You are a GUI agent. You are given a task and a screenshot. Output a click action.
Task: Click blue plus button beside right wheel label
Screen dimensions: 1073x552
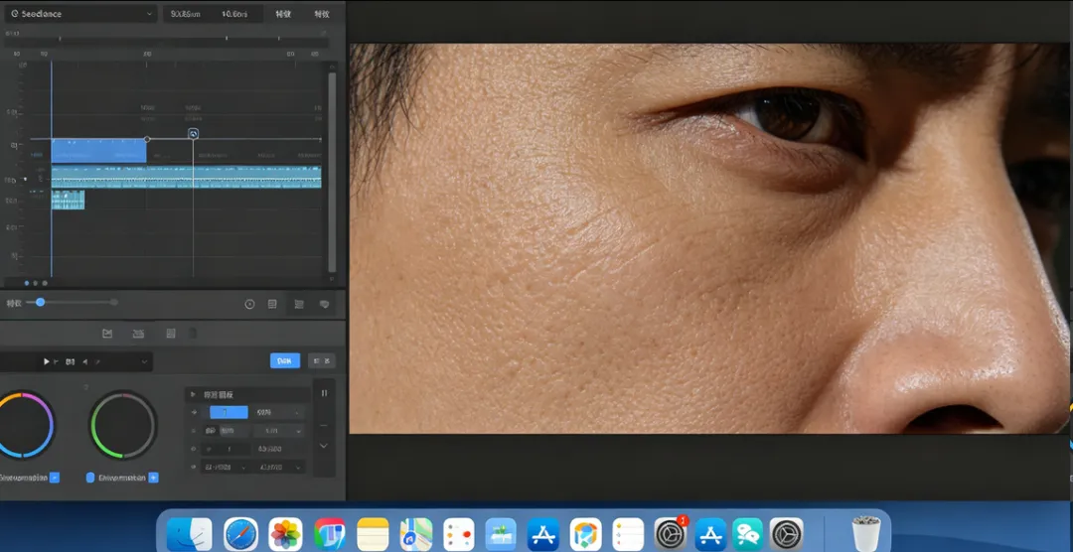pos(153,478)
